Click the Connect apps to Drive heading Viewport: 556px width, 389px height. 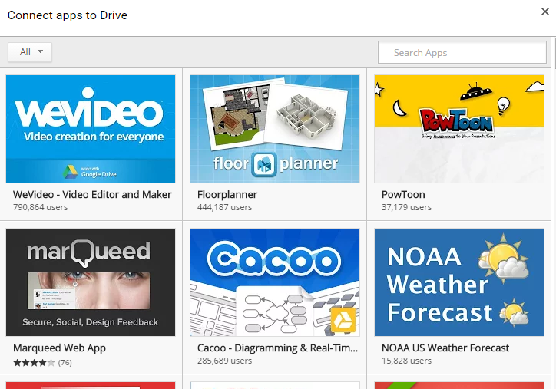[68, 15]
